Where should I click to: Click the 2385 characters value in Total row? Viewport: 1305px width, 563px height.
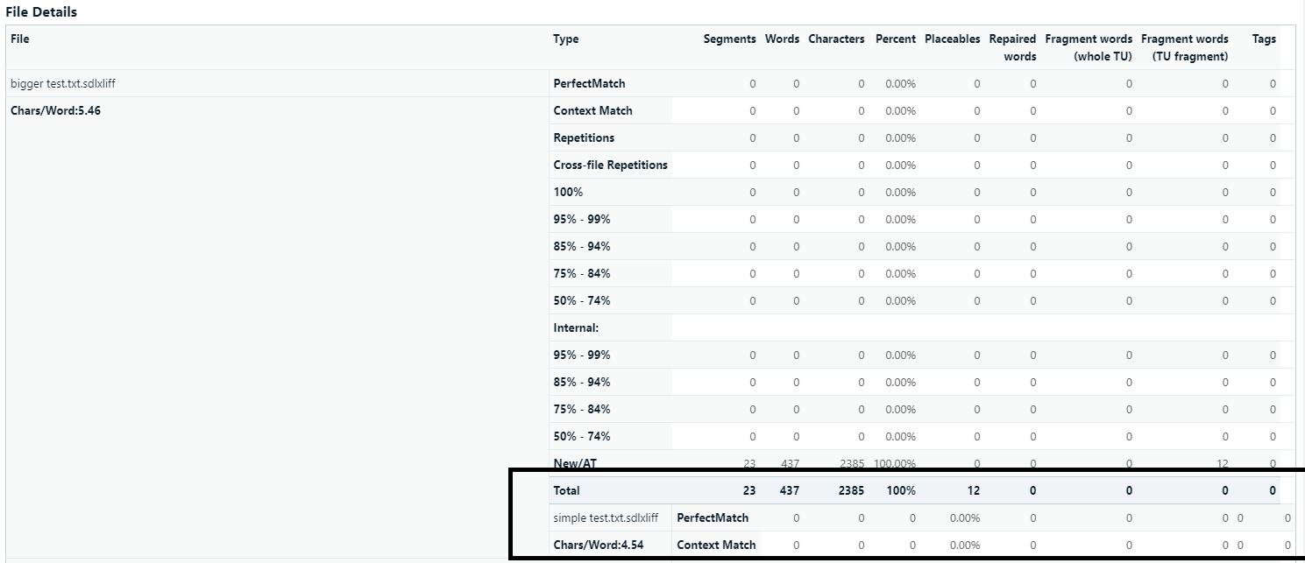pos(852,490)
